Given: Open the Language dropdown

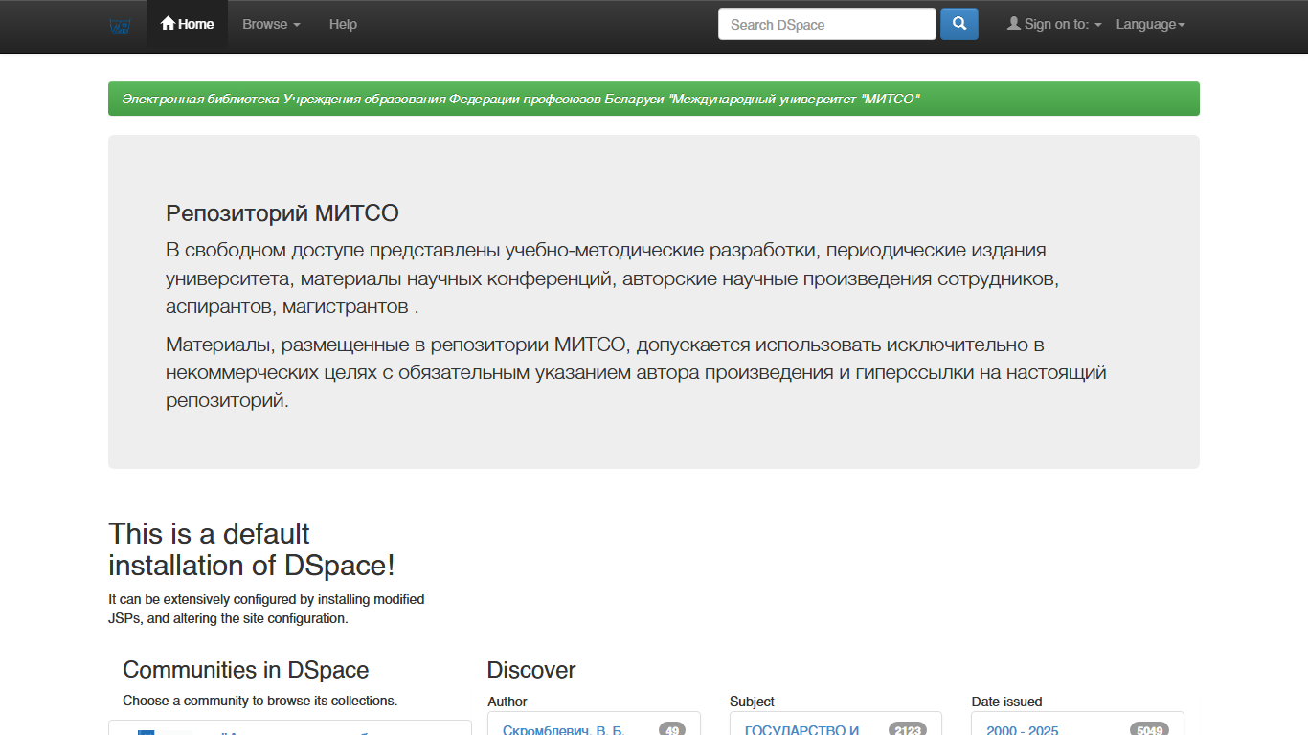Looking at the screenshot, I should point(1151,24).
